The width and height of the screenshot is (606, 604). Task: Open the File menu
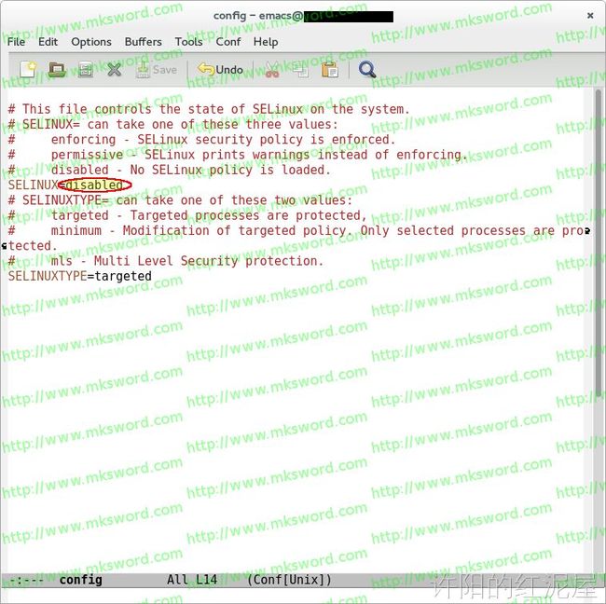[16, 42]
